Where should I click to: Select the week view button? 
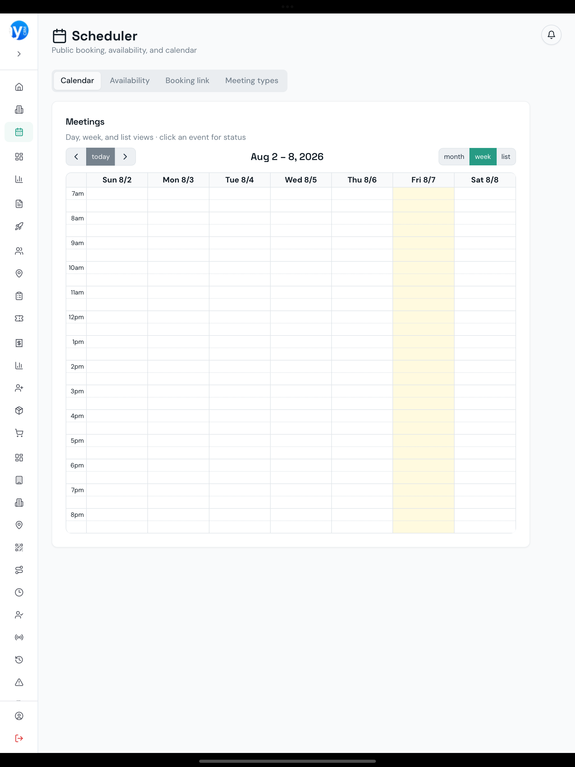pos(483,157)
